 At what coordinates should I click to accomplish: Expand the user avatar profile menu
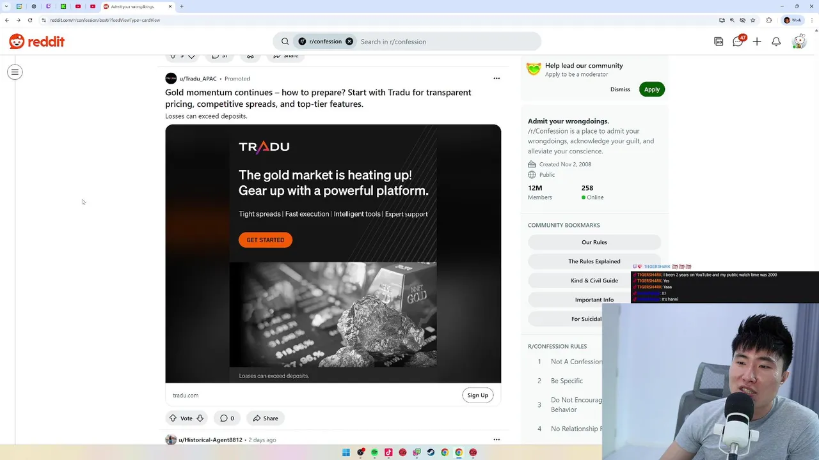pyautogui.click(x=799, y=42)
